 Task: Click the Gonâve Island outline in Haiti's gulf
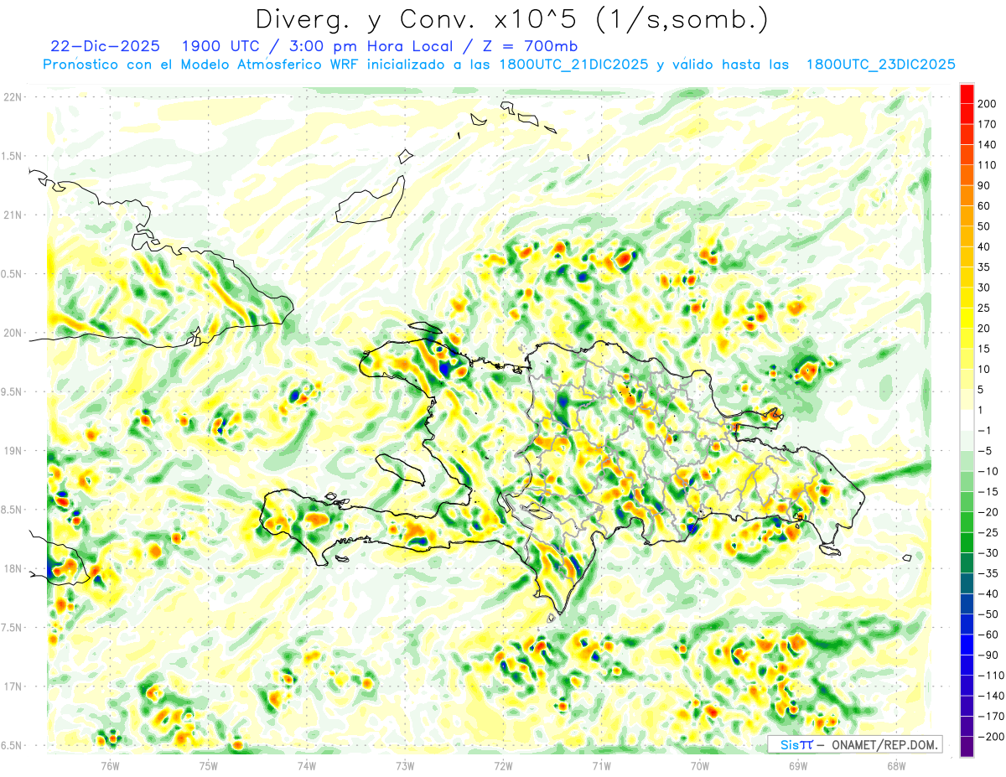(399, 468)
